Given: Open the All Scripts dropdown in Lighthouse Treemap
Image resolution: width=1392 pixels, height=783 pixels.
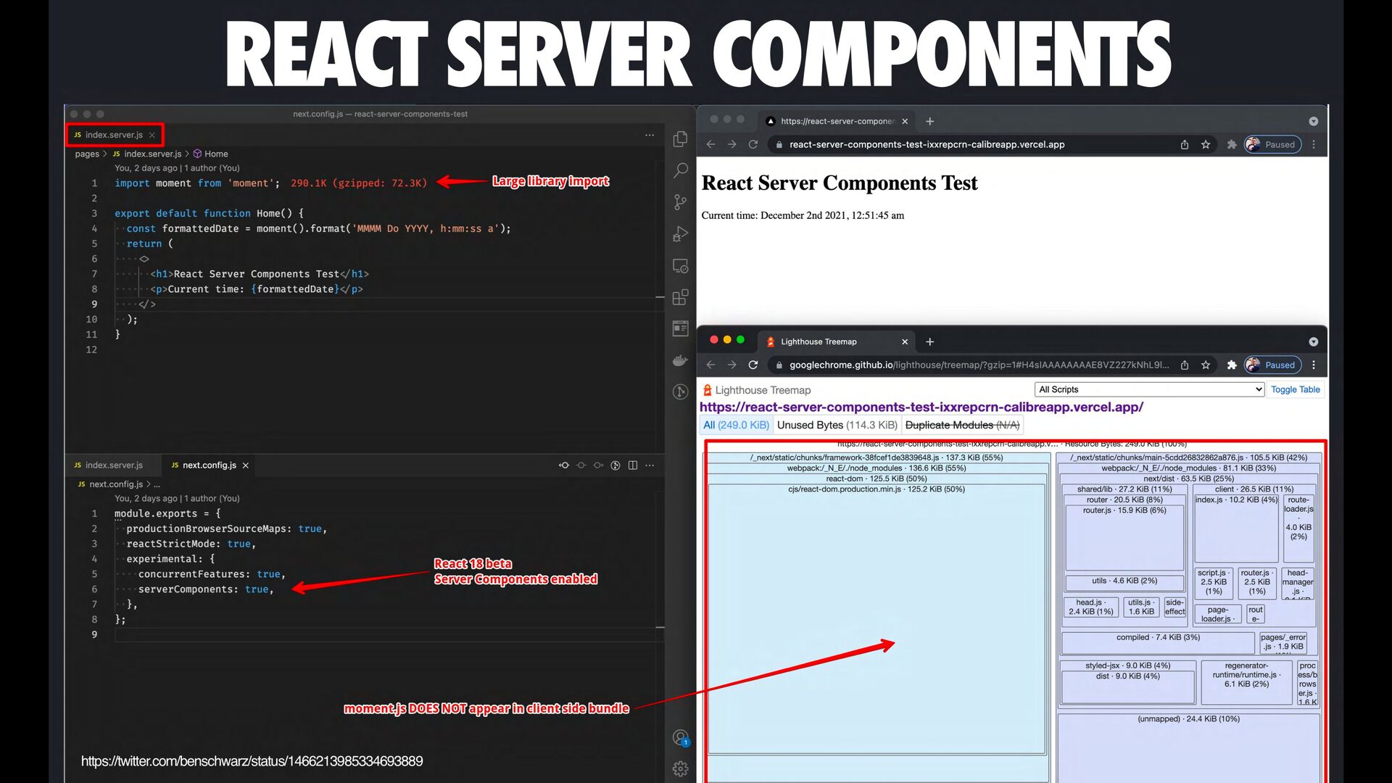Looking at the screenshot, I should click(1150, 389).
